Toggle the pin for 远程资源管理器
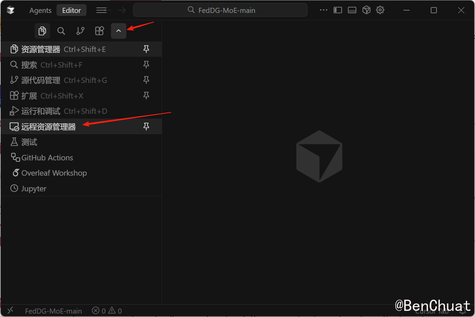Image resolution: width=475 pixels, height=317 pixels. 146,127
